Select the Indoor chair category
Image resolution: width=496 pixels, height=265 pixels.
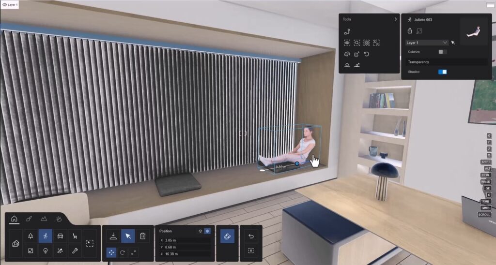tap(75, 236)
